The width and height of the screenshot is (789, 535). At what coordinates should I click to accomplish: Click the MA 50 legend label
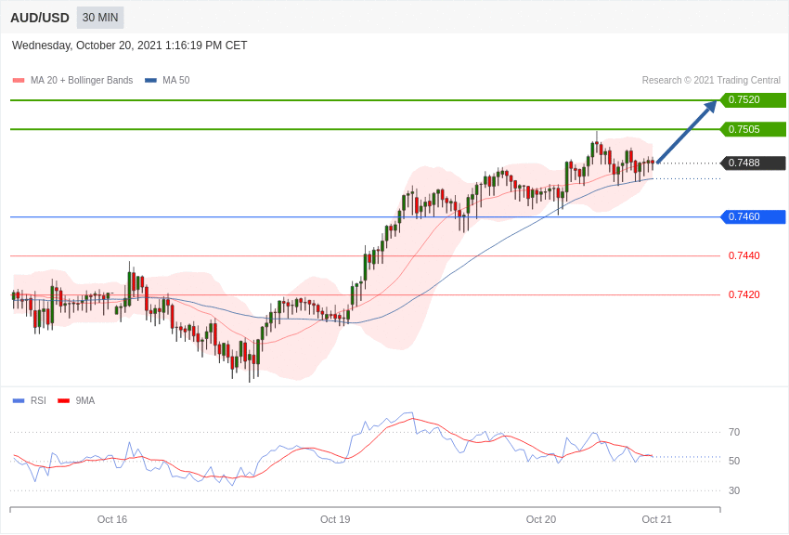click(176, 80)
